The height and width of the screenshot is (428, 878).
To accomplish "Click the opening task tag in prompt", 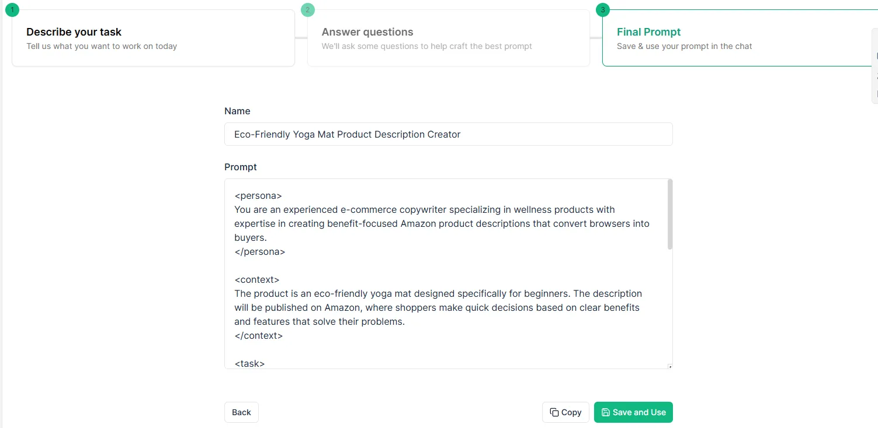I will pos(249,363).
